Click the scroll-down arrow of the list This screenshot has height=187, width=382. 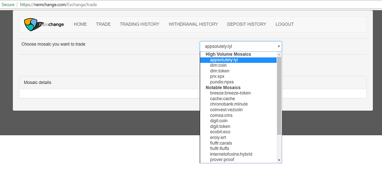coord(279,160)
